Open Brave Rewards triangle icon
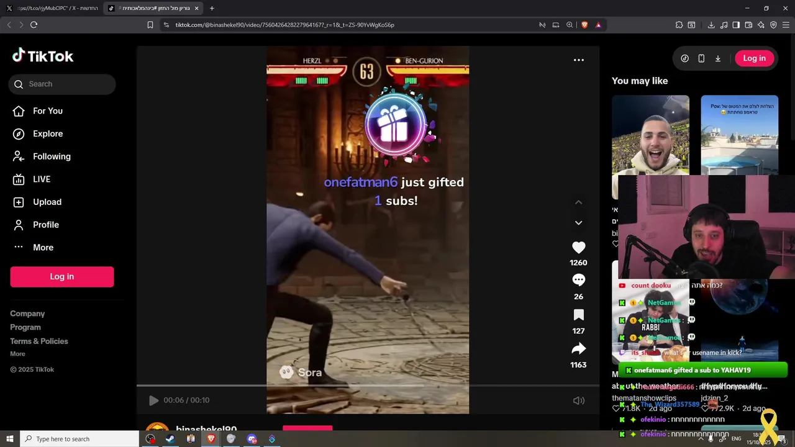This screenshot has width=795, height=447. [x=598, y=25]
